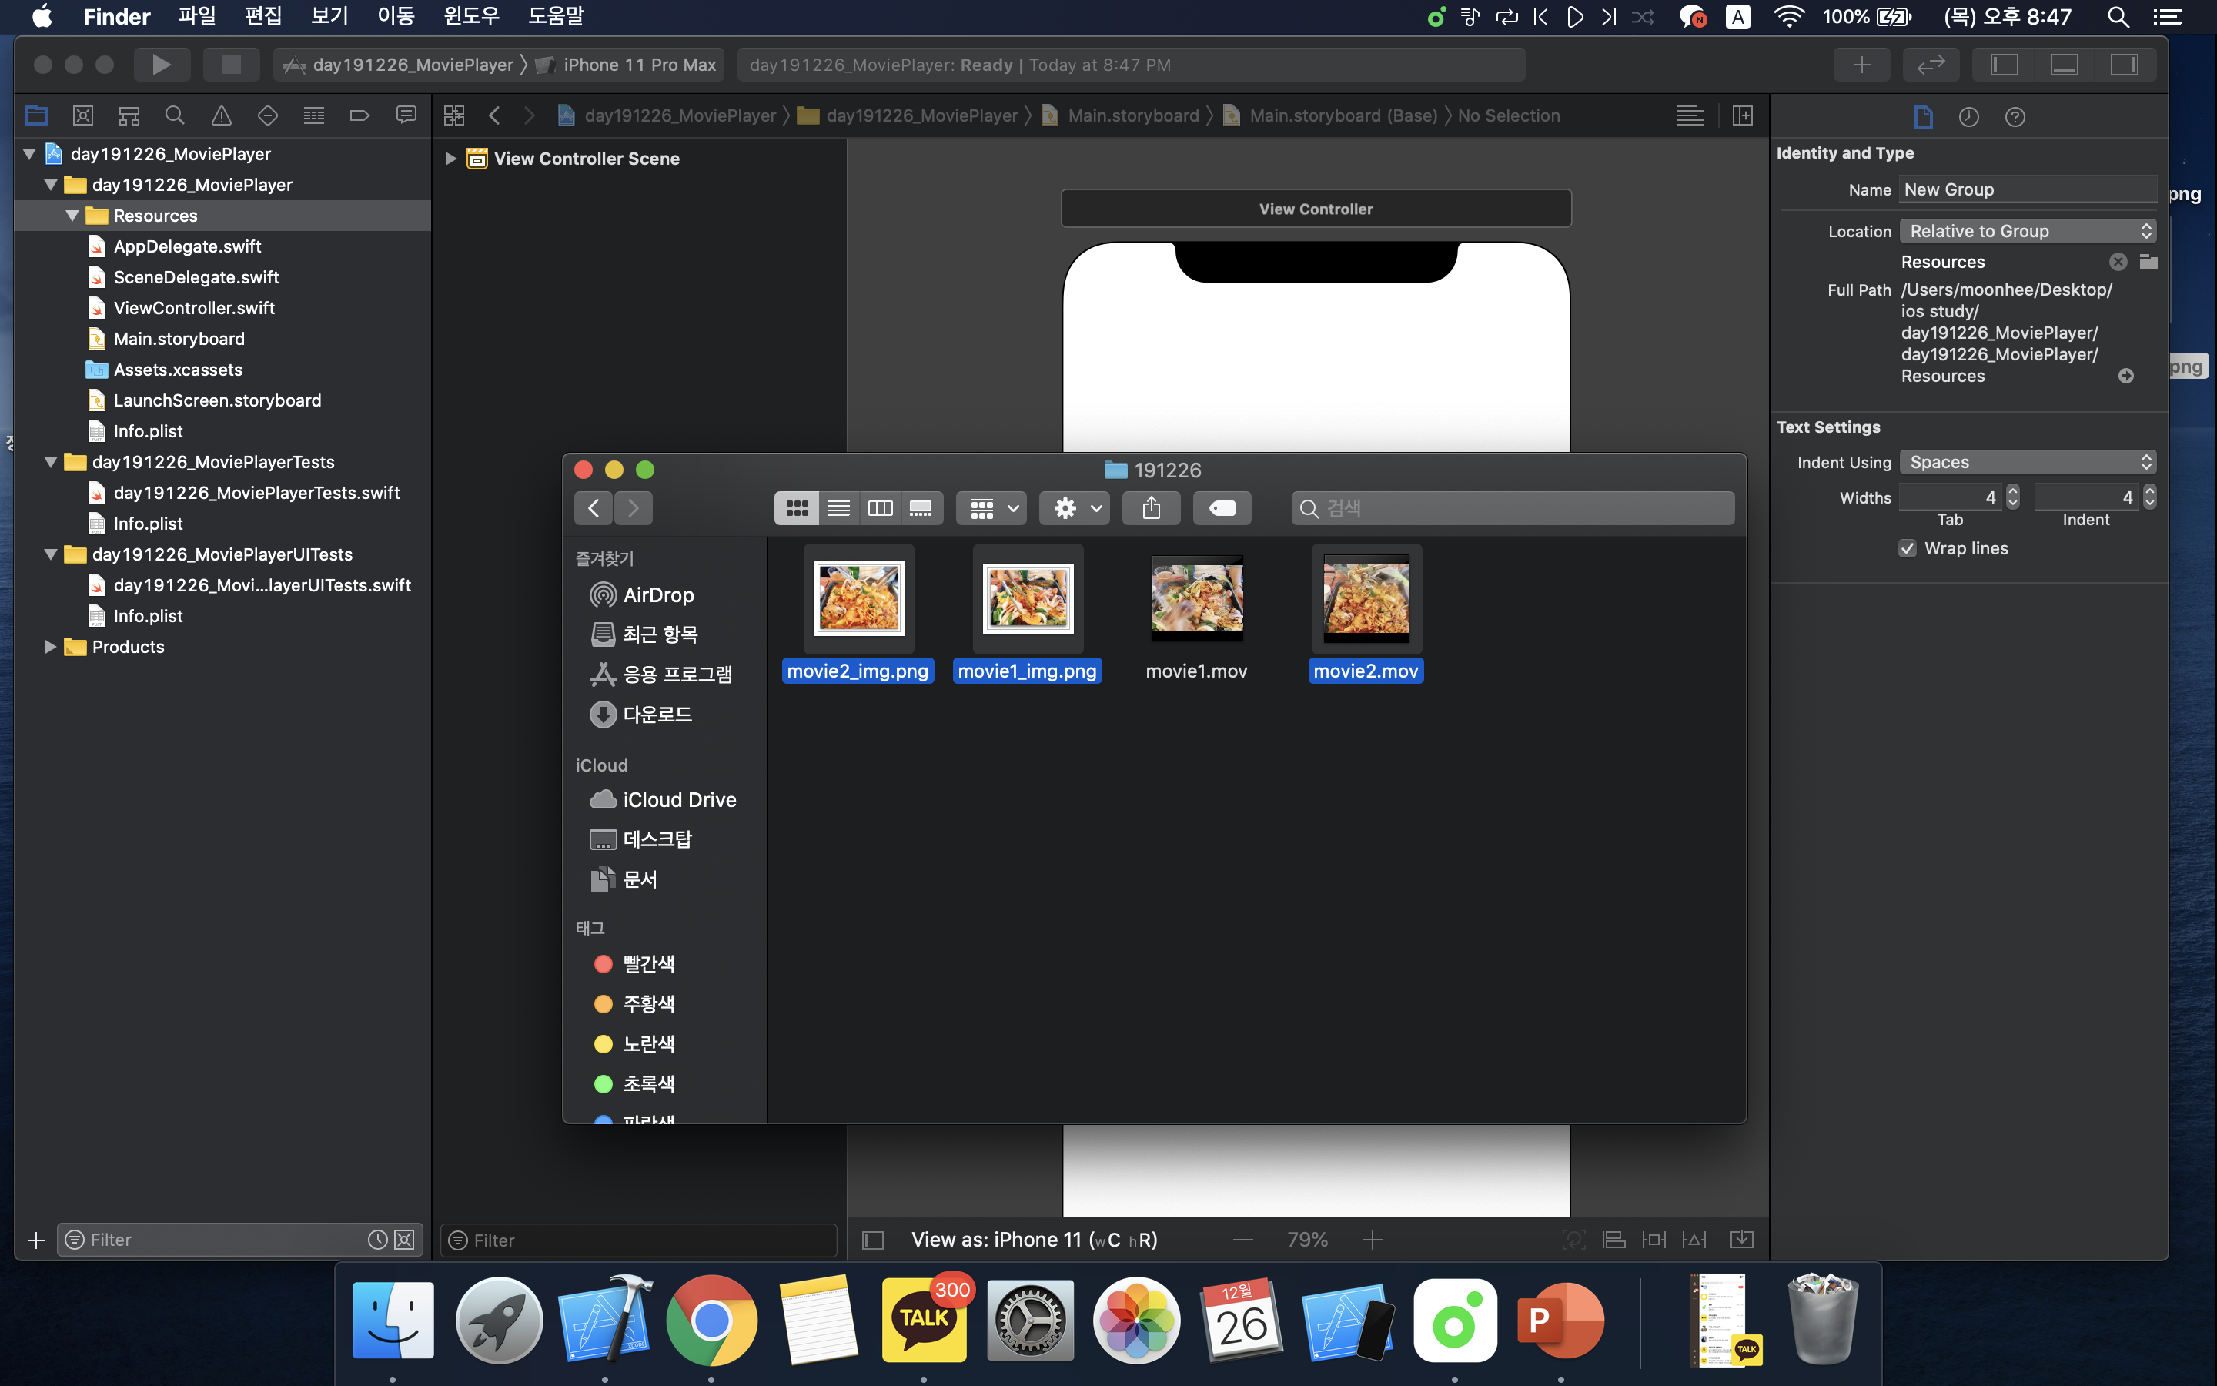This screenshot has width=2217, height=1386.
Task: Open the breakpoint navigator icon
Action: [359, 115]
